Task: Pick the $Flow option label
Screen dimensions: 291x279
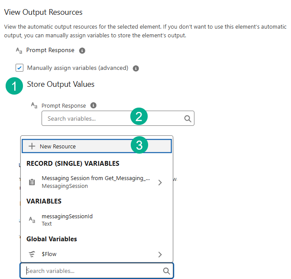Action: coord(49,254)
